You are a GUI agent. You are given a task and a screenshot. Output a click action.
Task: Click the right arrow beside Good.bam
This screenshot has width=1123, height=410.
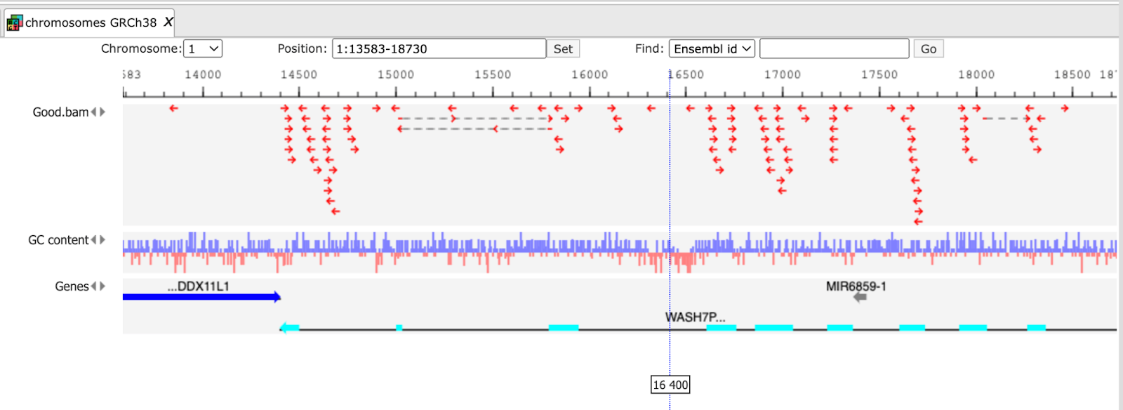coord(102,112)
